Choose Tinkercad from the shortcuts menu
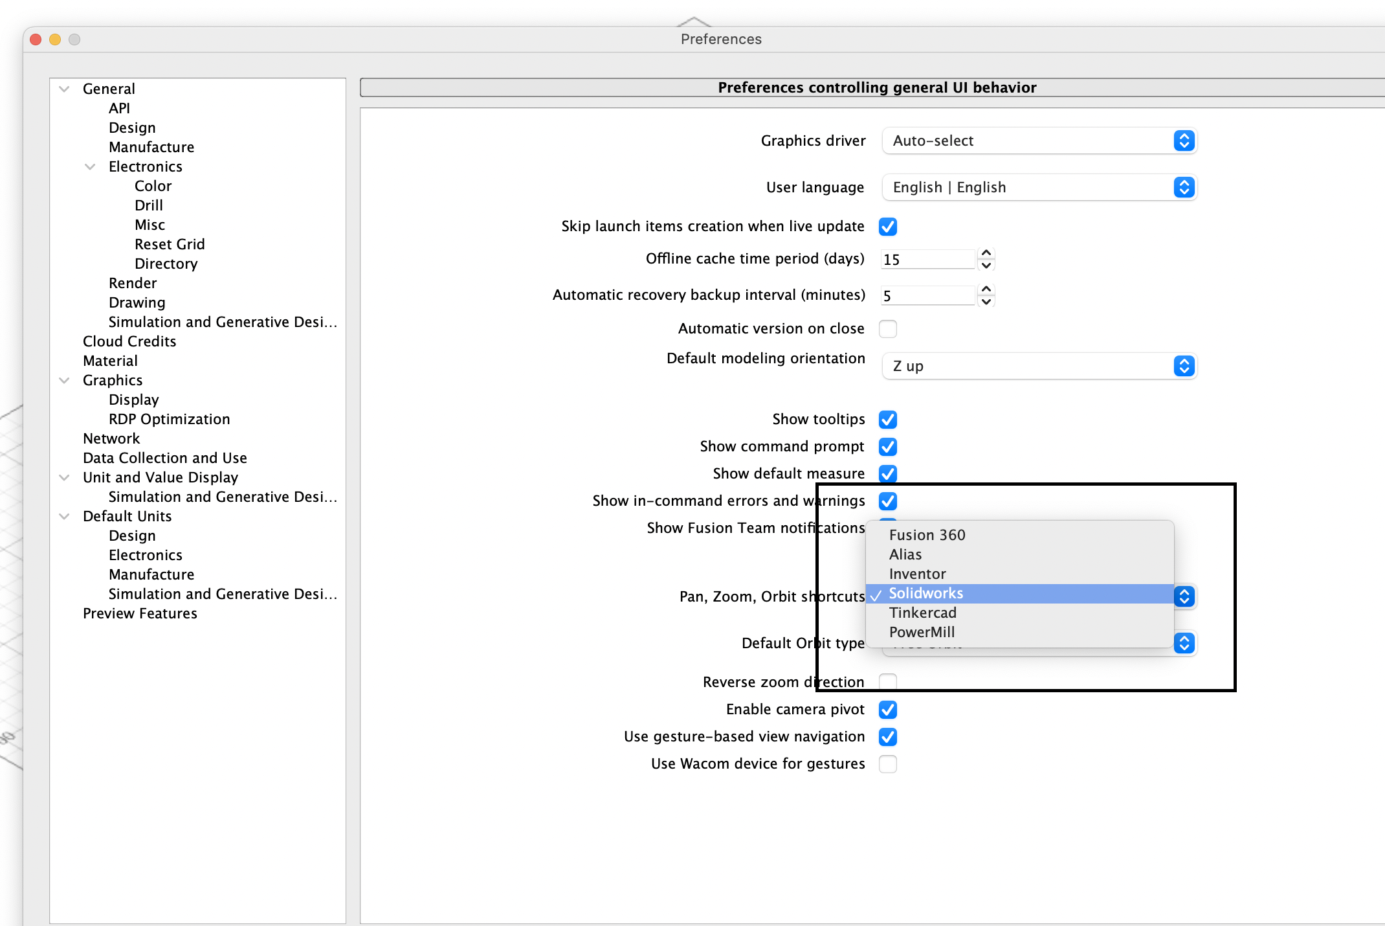Viewport: 1385px width, 926px height. coord(1020,613)
